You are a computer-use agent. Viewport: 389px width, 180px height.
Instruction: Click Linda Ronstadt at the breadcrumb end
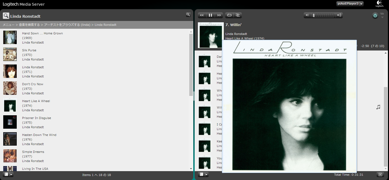pyautogui.click(x=106, y=25)
